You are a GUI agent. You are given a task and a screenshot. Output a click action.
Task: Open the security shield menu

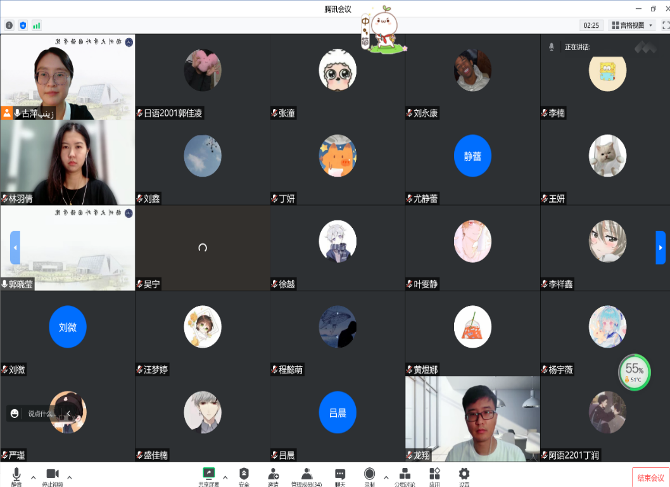point(244,475)
